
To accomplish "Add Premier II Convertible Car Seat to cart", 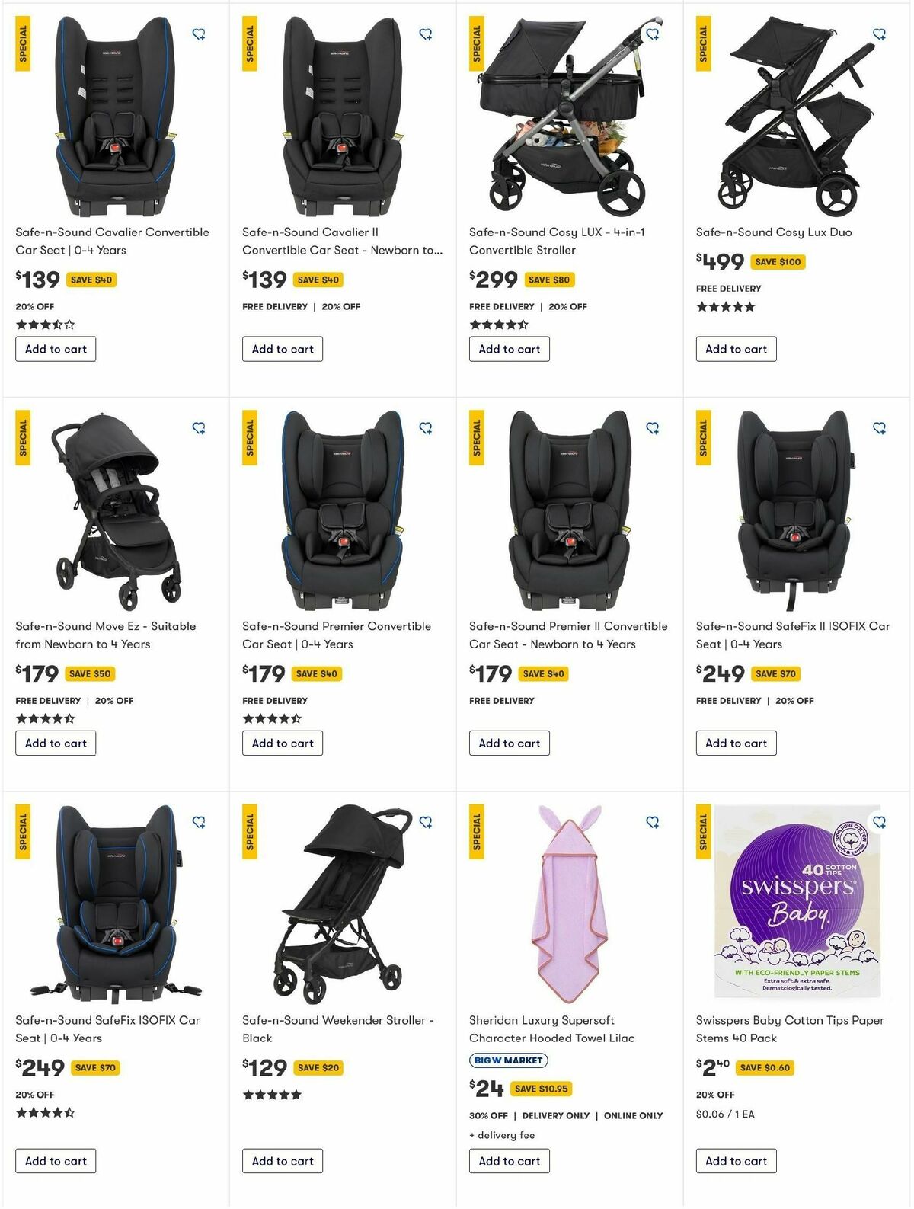I will pyautogui.click(x=509, y=743).
